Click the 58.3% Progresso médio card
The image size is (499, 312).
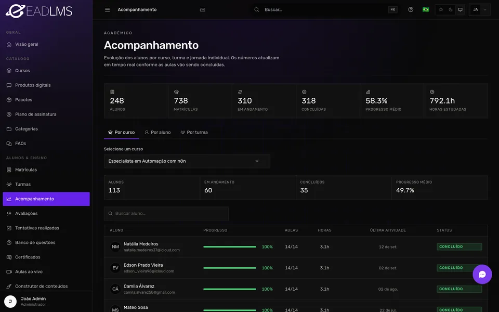pos(392,101)
